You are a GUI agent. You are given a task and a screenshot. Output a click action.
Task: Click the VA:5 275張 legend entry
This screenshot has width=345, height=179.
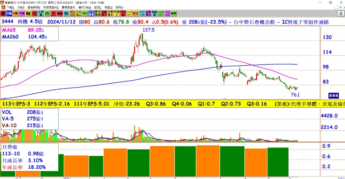pos(23,119)
